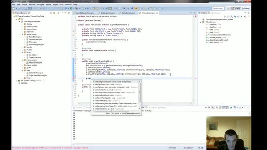Toggle Link with Editor in Project Explorer
267x150 pixels.
(x=54, y=13)
